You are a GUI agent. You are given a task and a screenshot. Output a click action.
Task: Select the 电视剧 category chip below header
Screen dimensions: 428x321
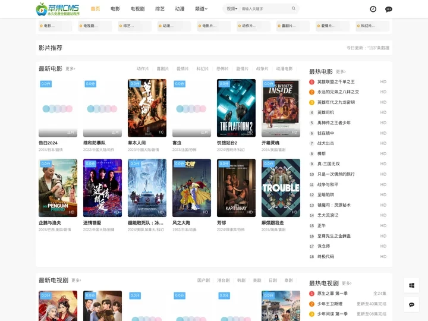pyautogui.click(x=95, y=26)
